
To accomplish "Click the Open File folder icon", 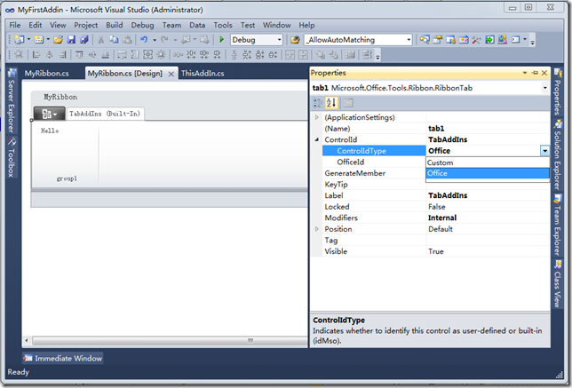I will pos(58,40).
